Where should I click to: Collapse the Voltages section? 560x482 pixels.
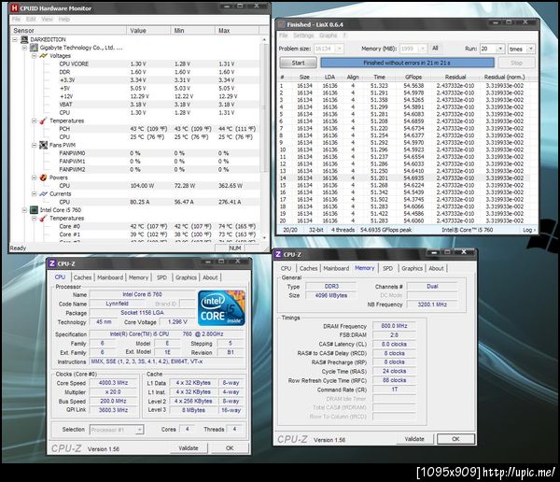[34, 56]
